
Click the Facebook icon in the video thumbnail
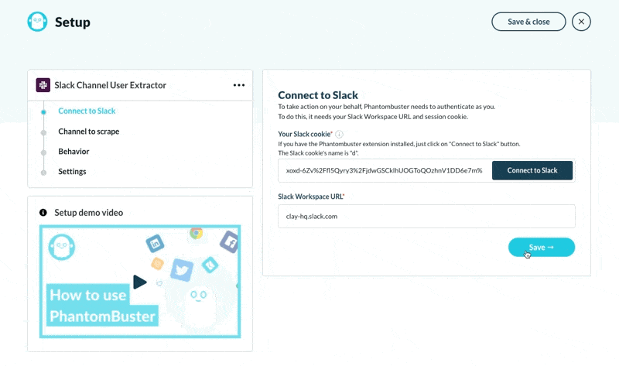tap(230, 241)
